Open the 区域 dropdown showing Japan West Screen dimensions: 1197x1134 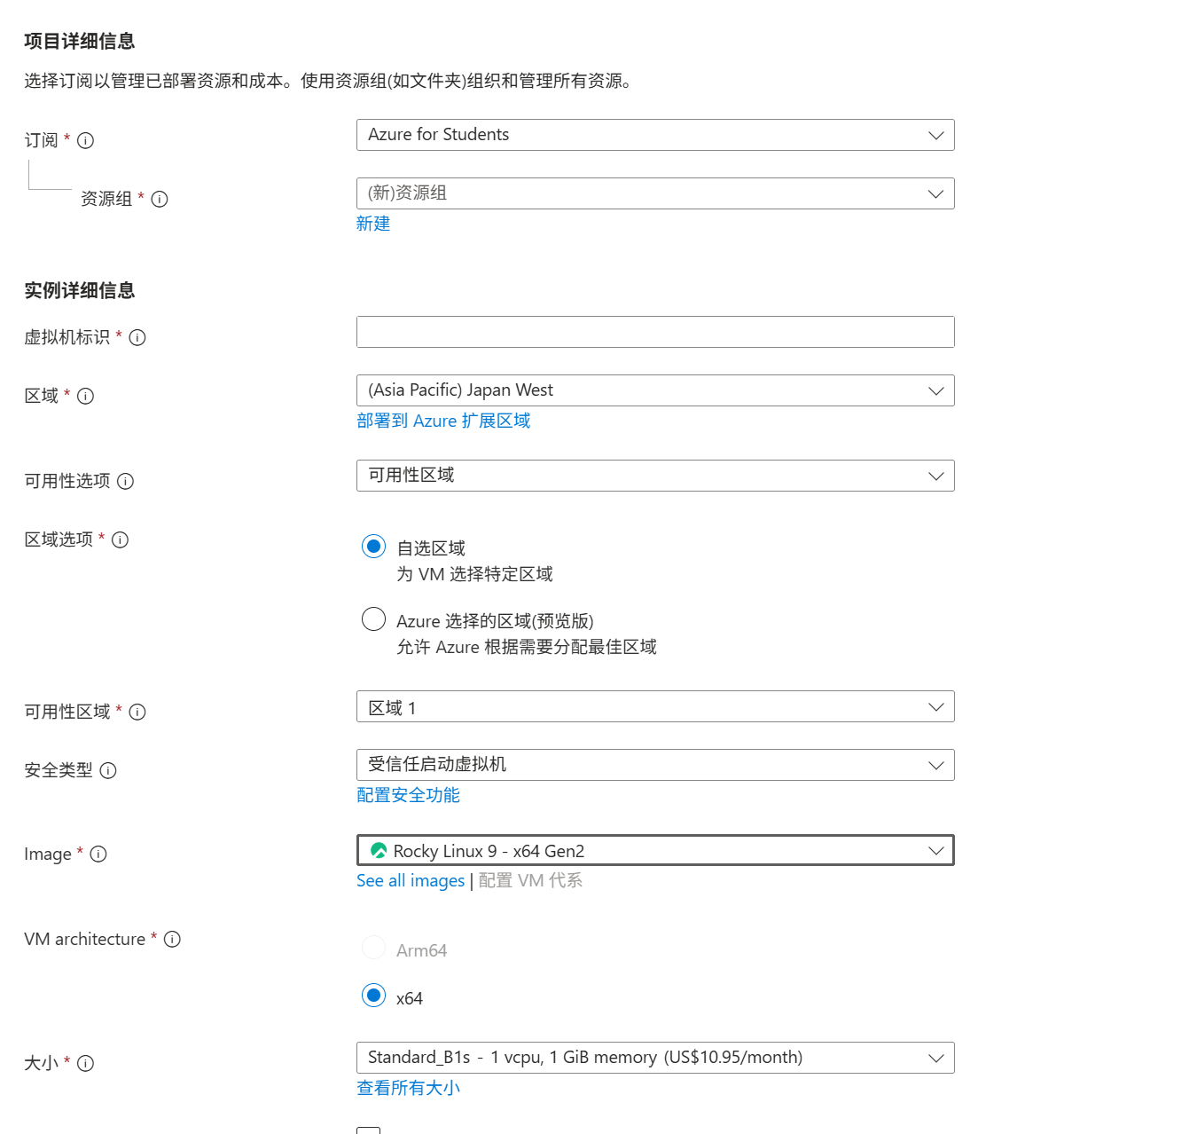click(x=655, y=390)
